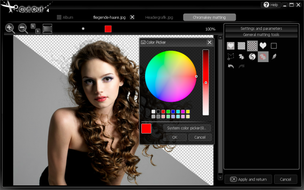
Task: Pick the white preset swatch
Action: point(153,112)
